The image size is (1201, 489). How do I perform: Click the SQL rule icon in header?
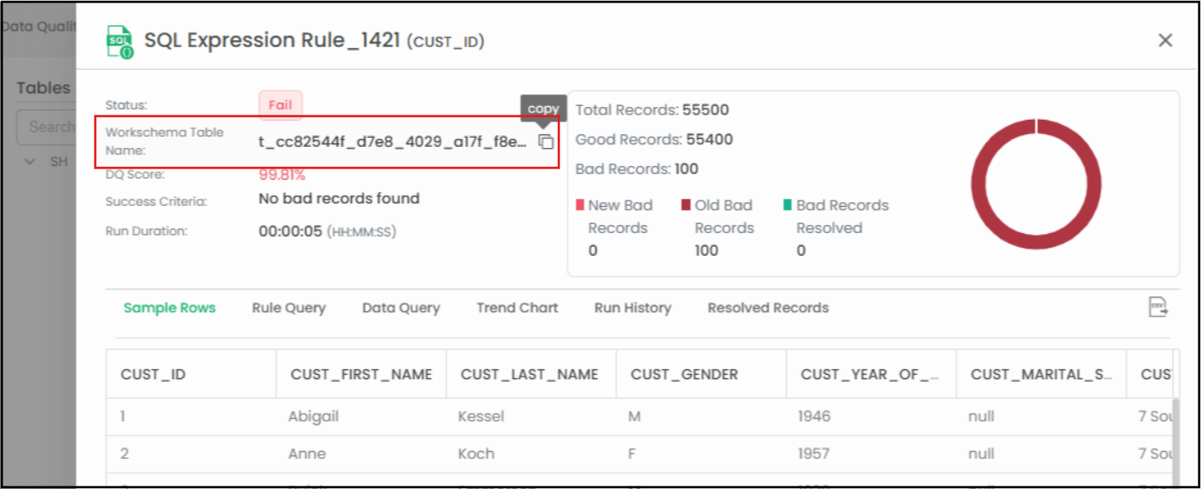click(120, 41)
